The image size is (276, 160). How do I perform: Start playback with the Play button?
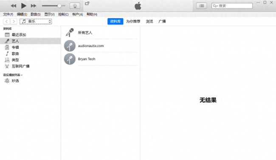23,6
